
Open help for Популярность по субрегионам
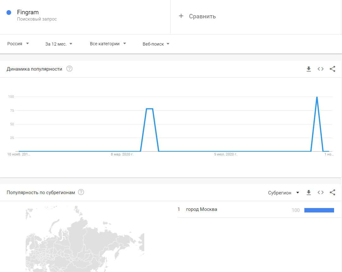[81, 192]
